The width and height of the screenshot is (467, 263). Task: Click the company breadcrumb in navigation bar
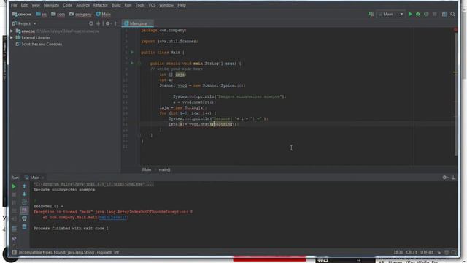click(x=80, y=14)
